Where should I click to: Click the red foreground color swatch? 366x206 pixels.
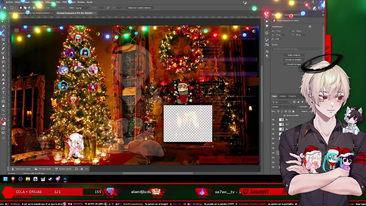pos(2,122)
